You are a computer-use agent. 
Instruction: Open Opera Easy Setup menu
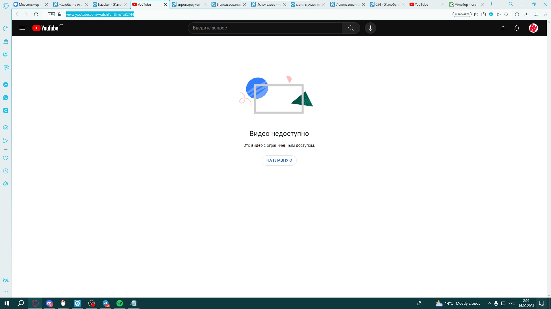tap(536, 14)
